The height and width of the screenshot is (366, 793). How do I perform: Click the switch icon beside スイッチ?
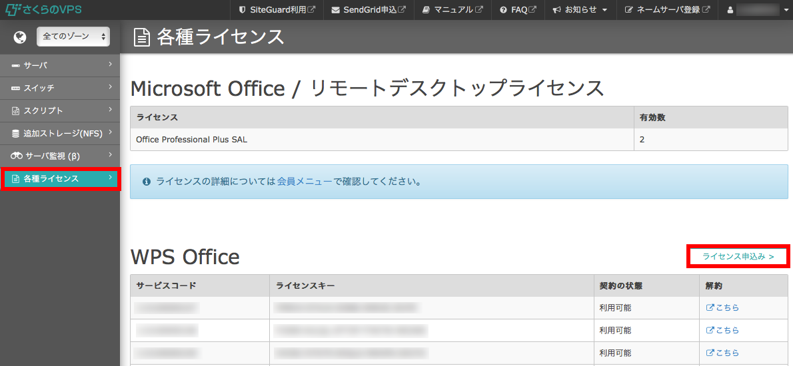click(15, 88)
